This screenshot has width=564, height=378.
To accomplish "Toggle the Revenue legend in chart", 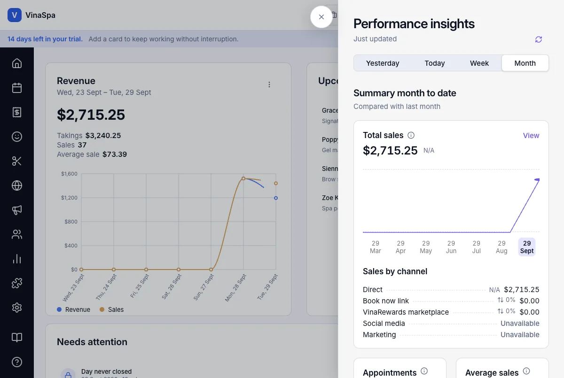I will point(73,309).
